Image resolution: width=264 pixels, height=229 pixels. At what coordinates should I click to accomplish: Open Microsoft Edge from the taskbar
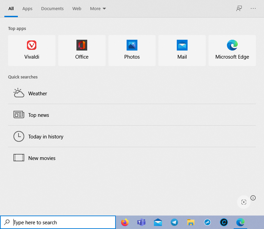coord(240,222)
